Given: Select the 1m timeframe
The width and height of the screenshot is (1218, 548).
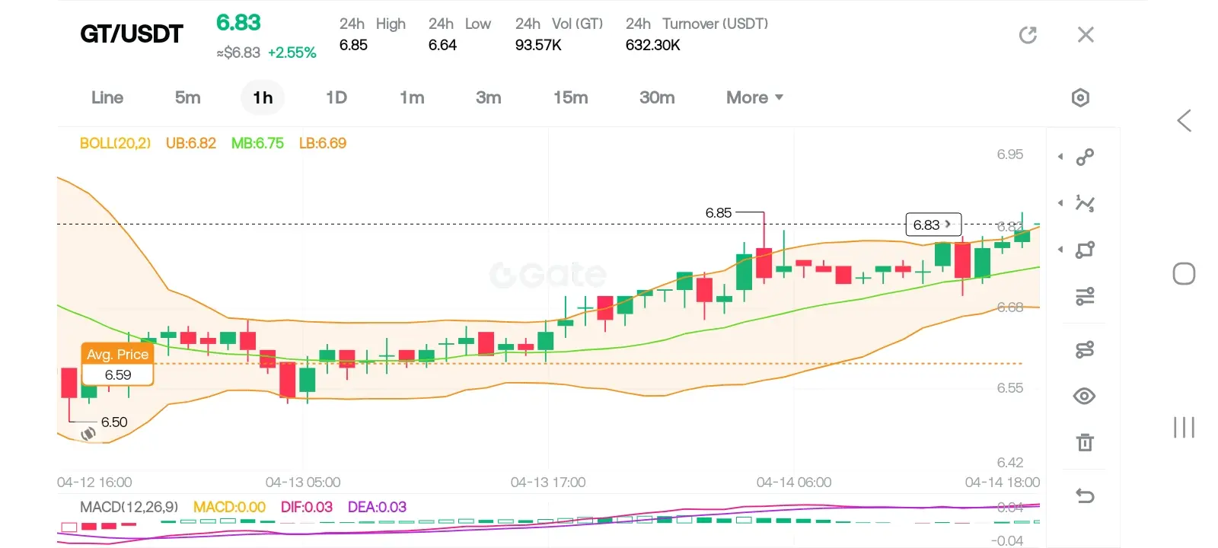Looking at the screenshot, I should [412, 97].
